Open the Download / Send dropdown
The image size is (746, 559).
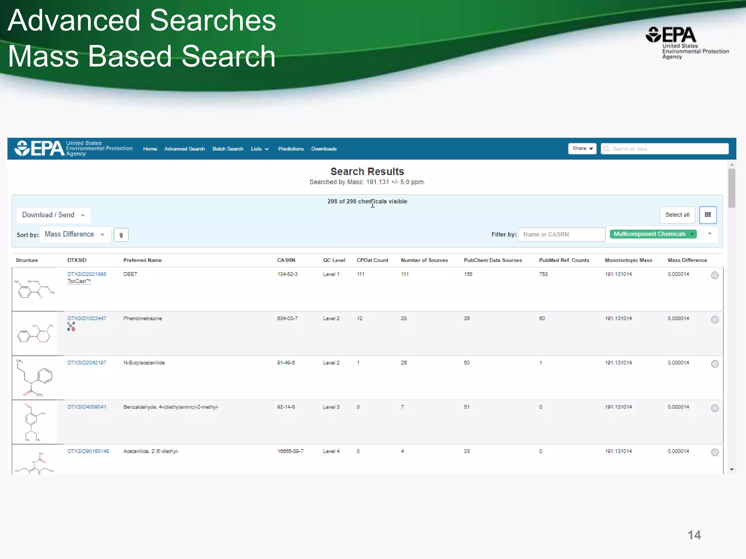54,215
